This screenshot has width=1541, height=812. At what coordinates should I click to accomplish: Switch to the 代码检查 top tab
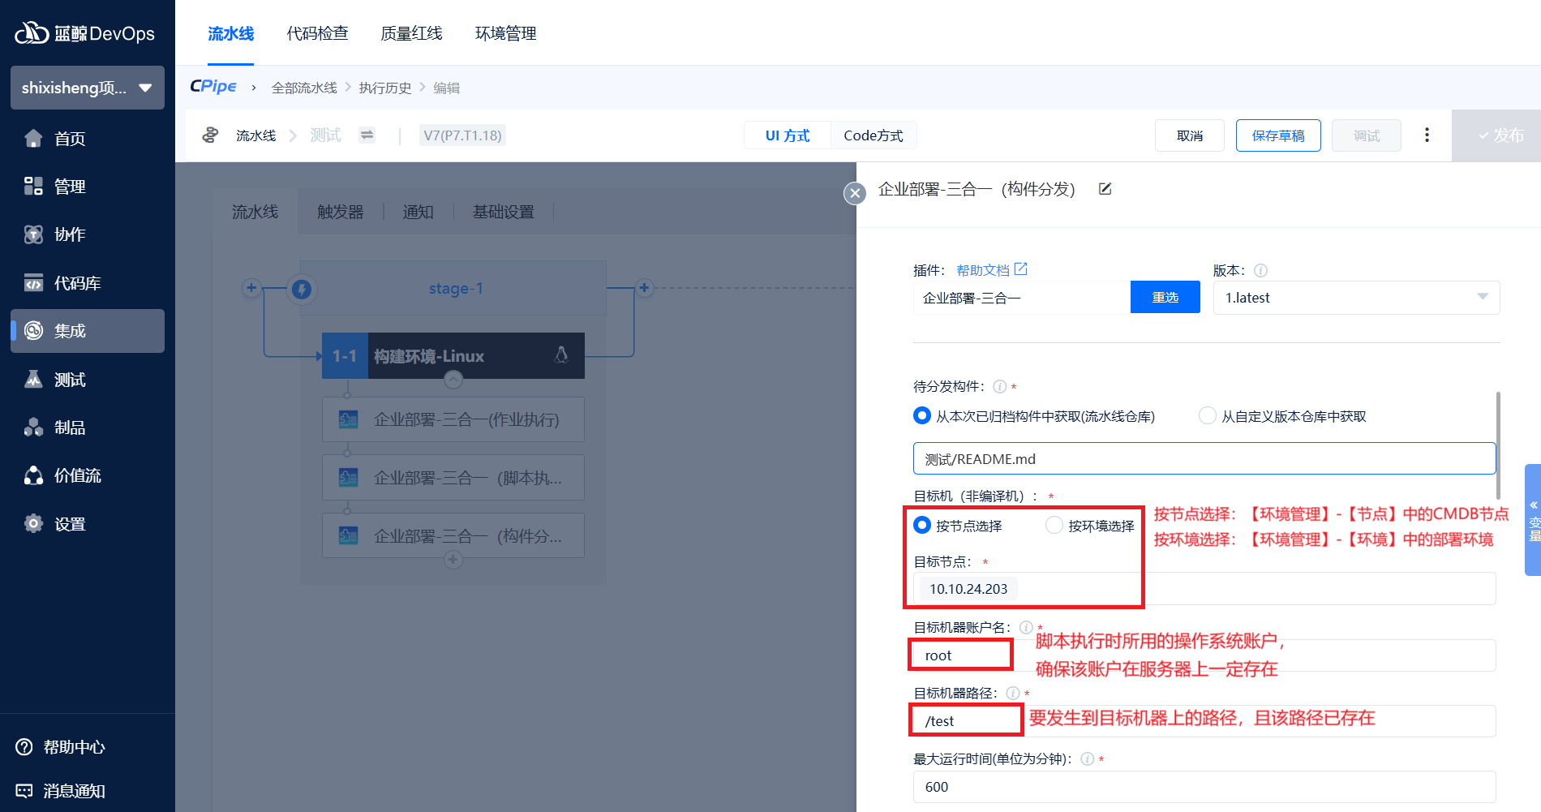click(317, 33)
